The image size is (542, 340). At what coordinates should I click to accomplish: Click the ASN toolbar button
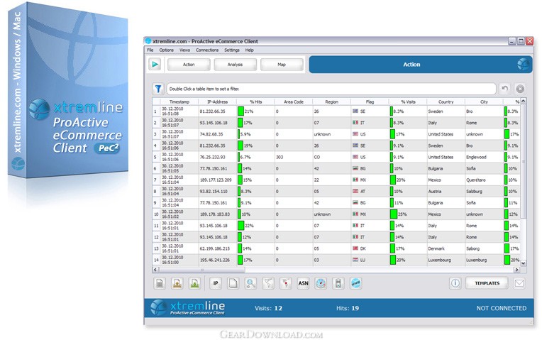click(303, 283)
